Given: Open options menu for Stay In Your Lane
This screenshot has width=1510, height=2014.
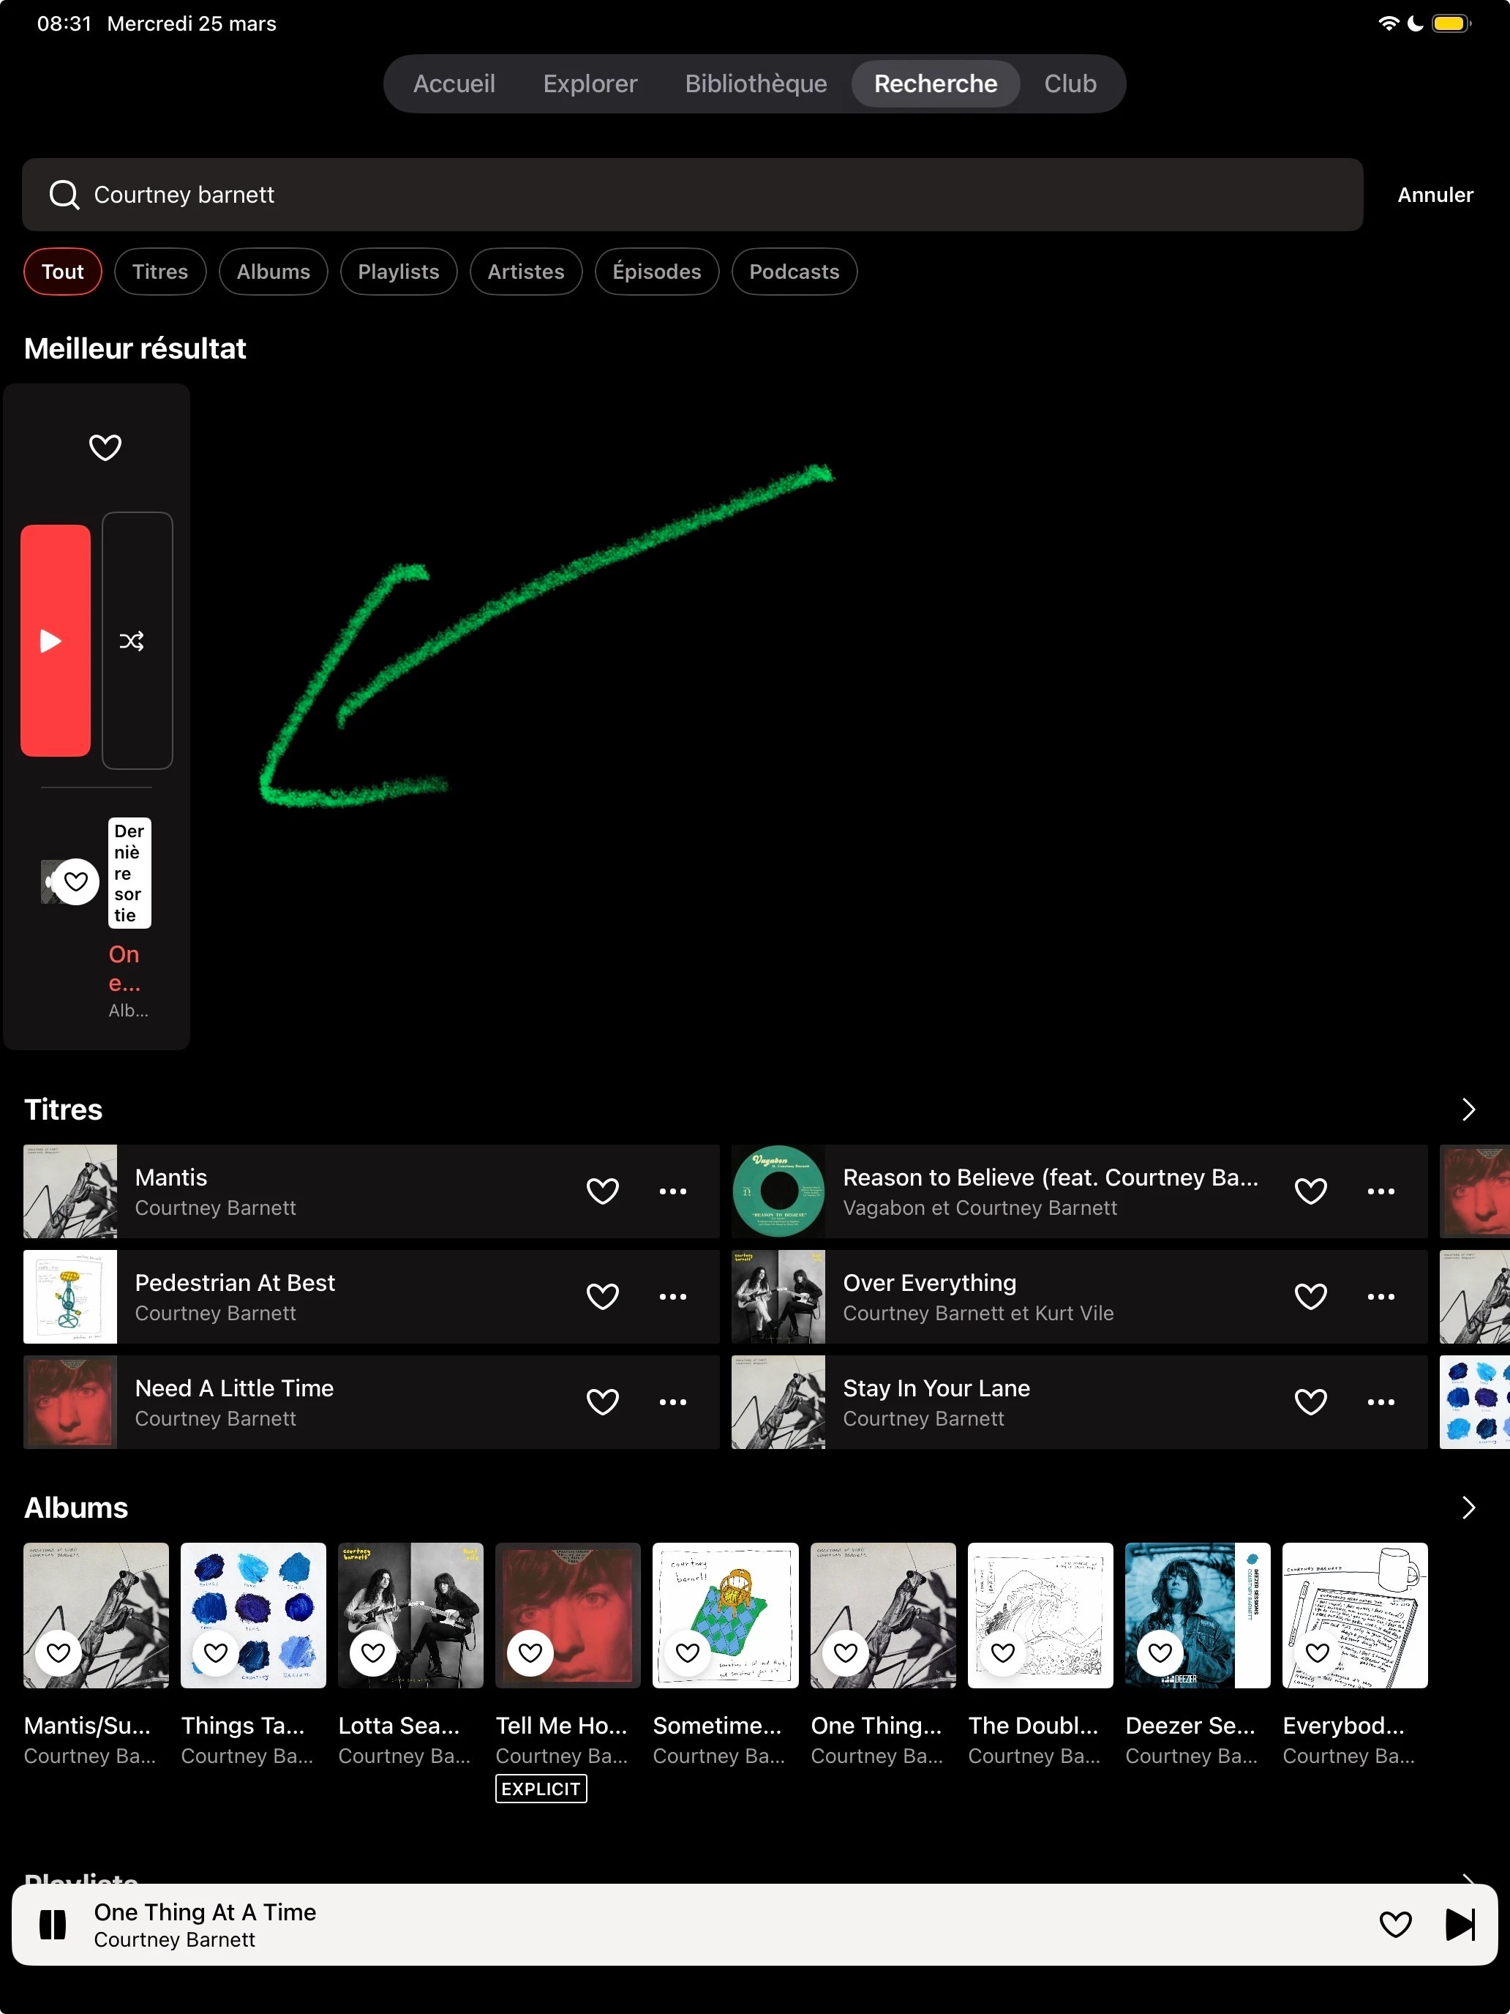Looking at the screenshot, I should click(1380, 1402).
